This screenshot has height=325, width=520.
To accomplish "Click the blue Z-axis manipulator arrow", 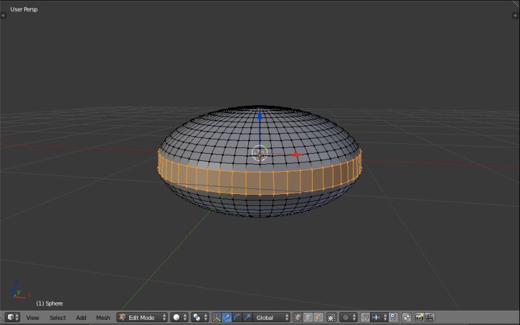I will pos(259,115).
